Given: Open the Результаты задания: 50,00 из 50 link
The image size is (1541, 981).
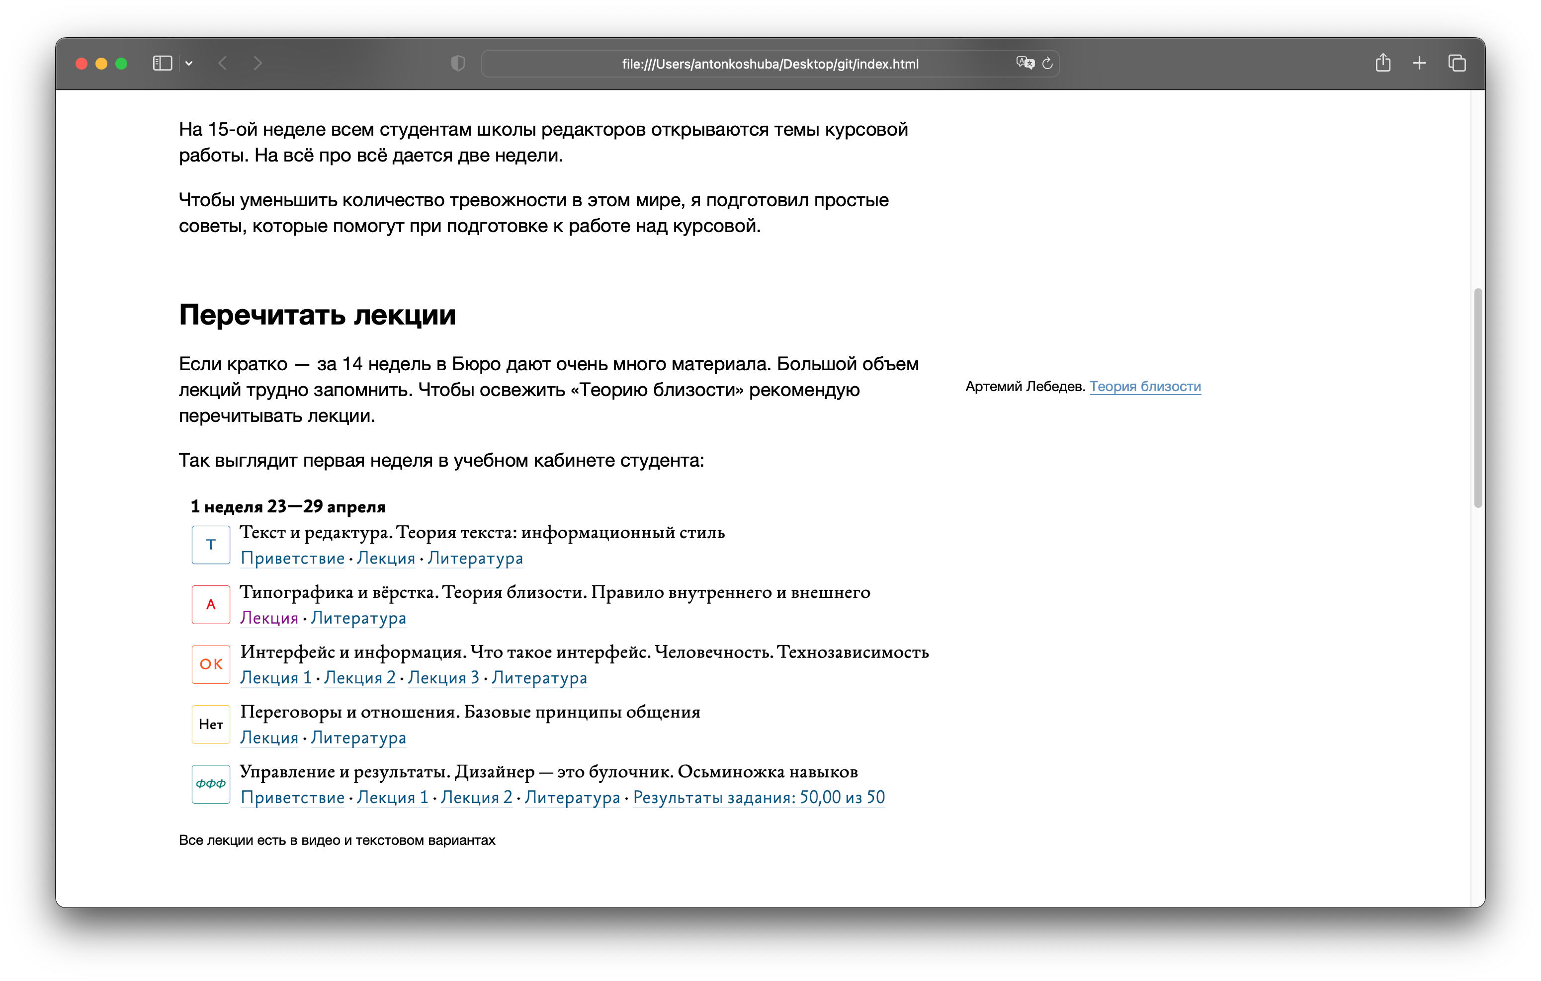Looking at the screenshot, I should click(x=759, y=797).
